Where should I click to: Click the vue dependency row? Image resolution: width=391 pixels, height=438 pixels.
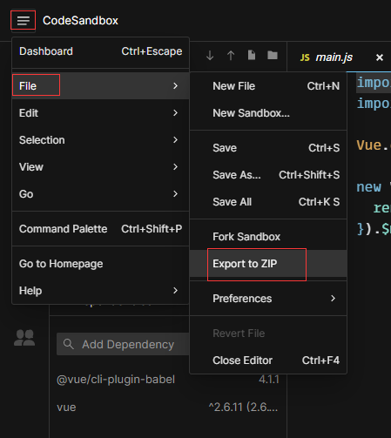tap(168, 407)
